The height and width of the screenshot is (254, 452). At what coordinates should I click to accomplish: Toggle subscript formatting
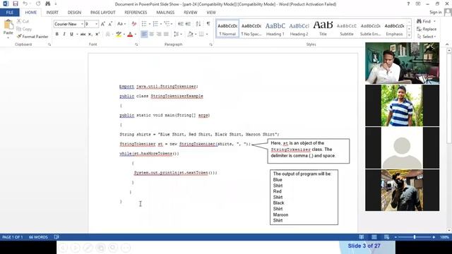(x=90, y=35)
